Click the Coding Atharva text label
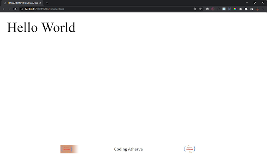 pyautogui.click(x=128, y=149)
